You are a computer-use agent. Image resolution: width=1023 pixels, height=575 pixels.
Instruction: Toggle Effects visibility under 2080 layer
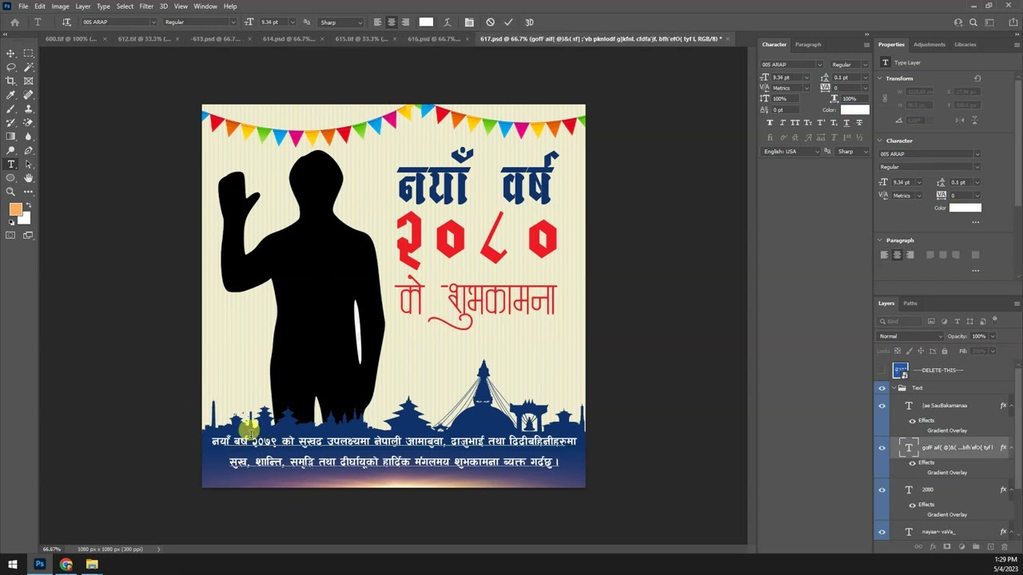913,505
